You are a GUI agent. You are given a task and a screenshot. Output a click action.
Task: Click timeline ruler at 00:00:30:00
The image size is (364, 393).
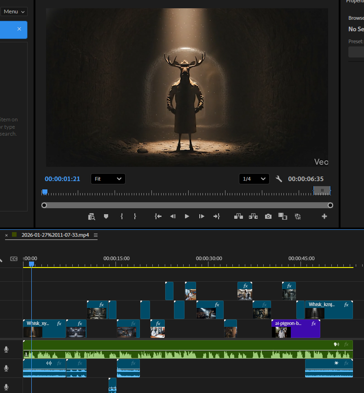[208, 258]
